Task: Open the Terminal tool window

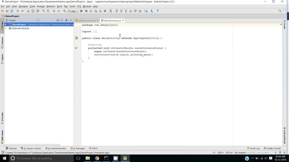Action: [x=11, y=148]
